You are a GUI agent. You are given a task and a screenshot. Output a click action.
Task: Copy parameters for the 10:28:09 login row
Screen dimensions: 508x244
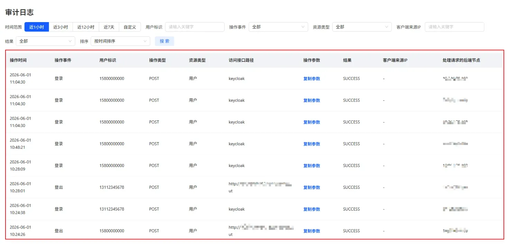coord(312,166)
